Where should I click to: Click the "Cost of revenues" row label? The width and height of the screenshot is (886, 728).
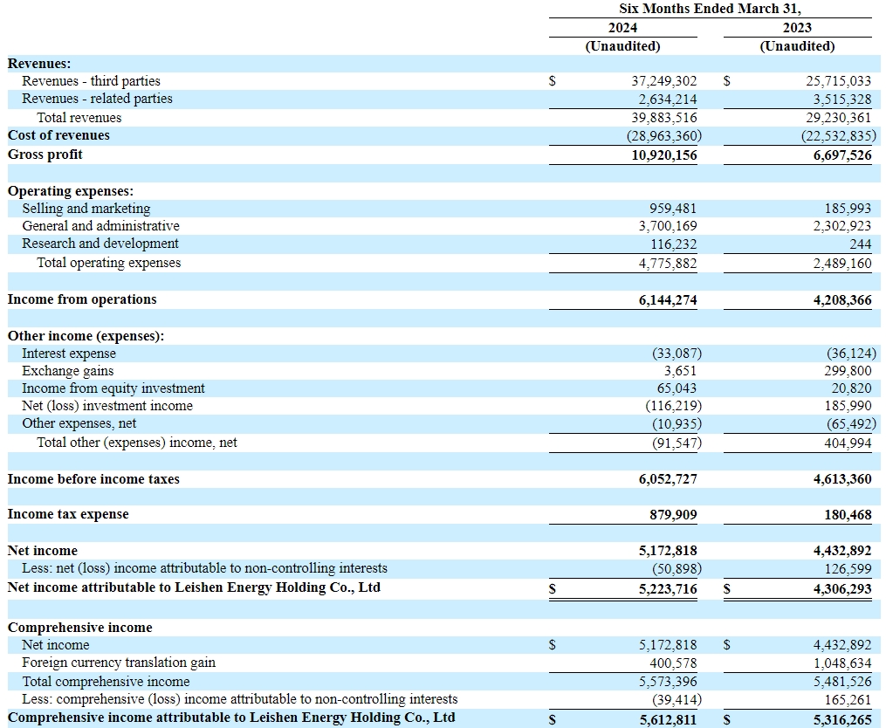click(x=58, y=135)
